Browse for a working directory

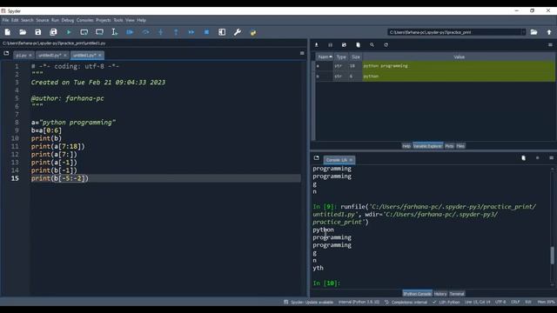[x=534, y=32]
